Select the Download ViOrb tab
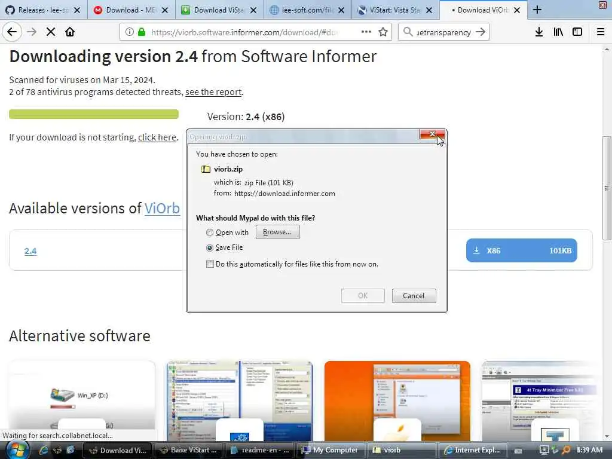 pos(483,10)
